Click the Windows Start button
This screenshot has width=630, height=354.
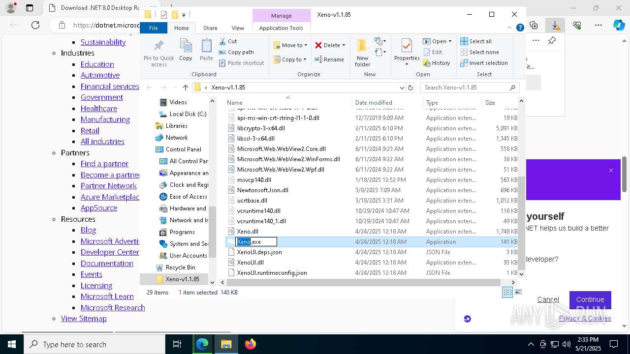(x=11, y=344)
